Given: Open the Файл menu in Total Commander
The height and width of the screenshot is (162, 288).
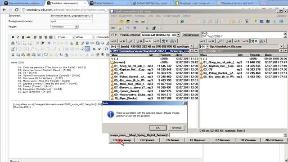Looking at the screenshot, I should coord(113,16).
